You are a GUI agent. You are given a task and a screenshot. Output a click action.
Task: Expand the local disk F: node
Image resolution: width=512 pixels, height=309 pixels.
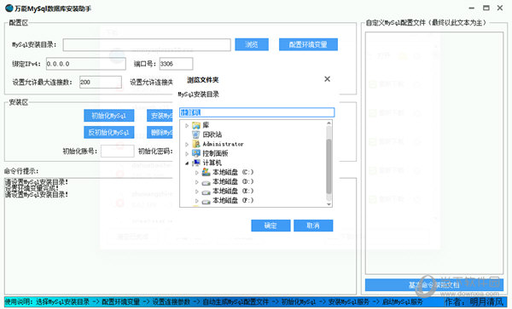tap(196, 201)
